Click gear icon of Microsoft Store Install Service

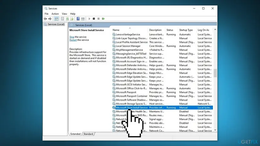click(x=114, y=107)
